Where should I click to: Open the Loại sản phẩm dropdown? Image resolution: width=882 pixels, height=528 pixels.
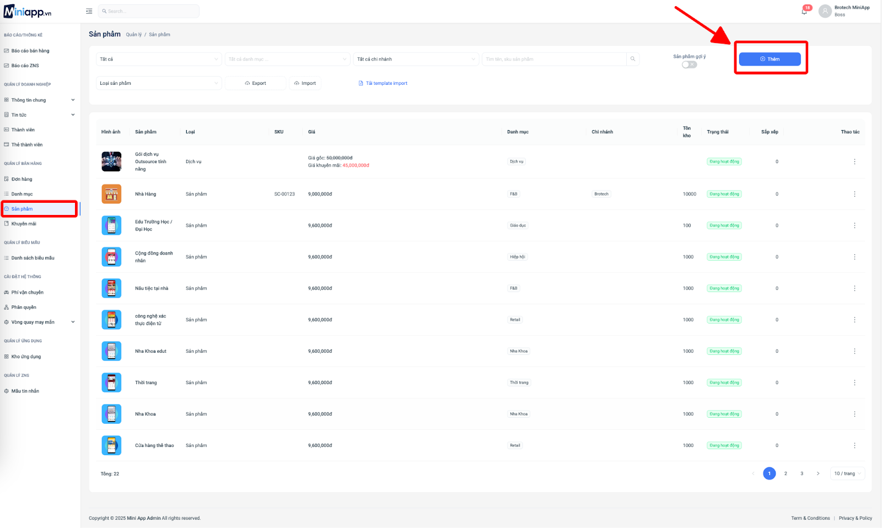click(159, 83)
